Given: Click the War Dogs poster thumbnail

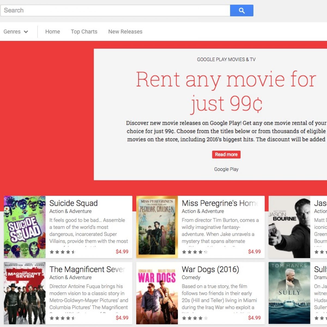Looking at the screenshot, I should 157,293.
